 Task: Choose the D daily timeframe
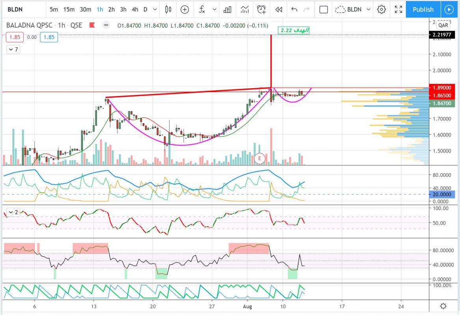click(x=145, y=9)
